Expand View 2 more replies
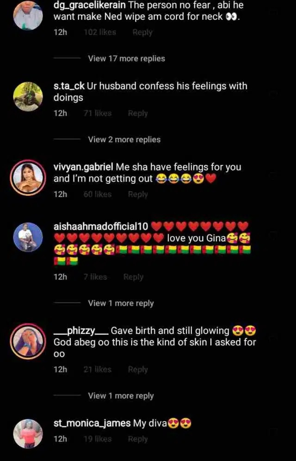The width and height of the screenshot is (296, 461). click(124, 140)
